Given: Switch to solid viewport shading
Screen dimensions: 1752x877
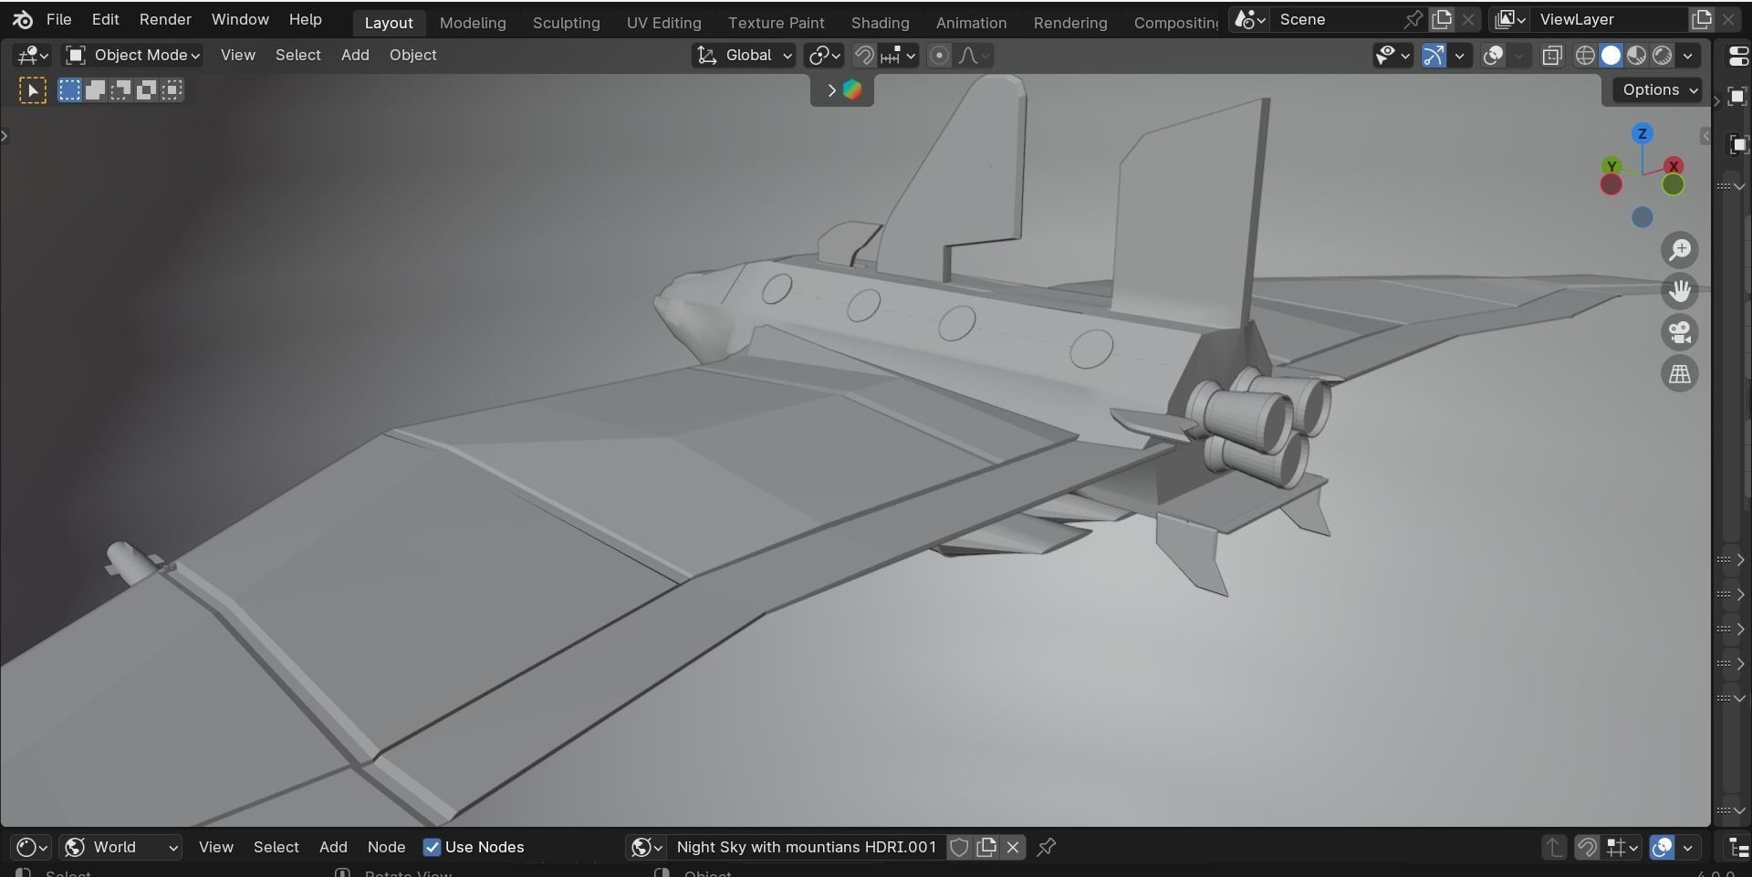Looking at the screenshot, I should [x=1611, y=56].
